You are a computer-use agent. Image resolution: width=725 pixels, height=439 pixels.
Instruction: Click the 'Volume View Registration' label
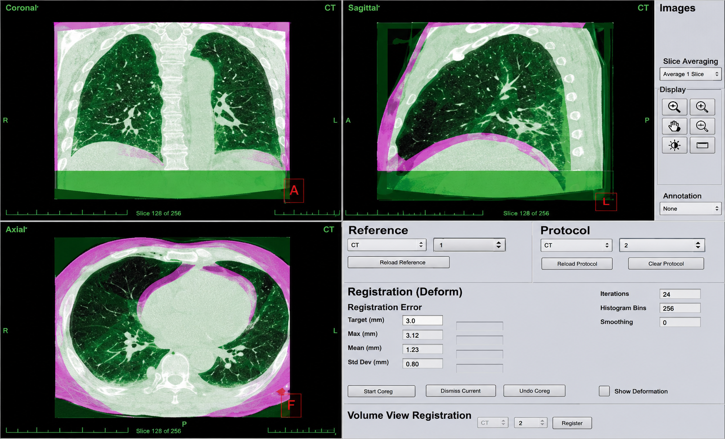(410, 416)
